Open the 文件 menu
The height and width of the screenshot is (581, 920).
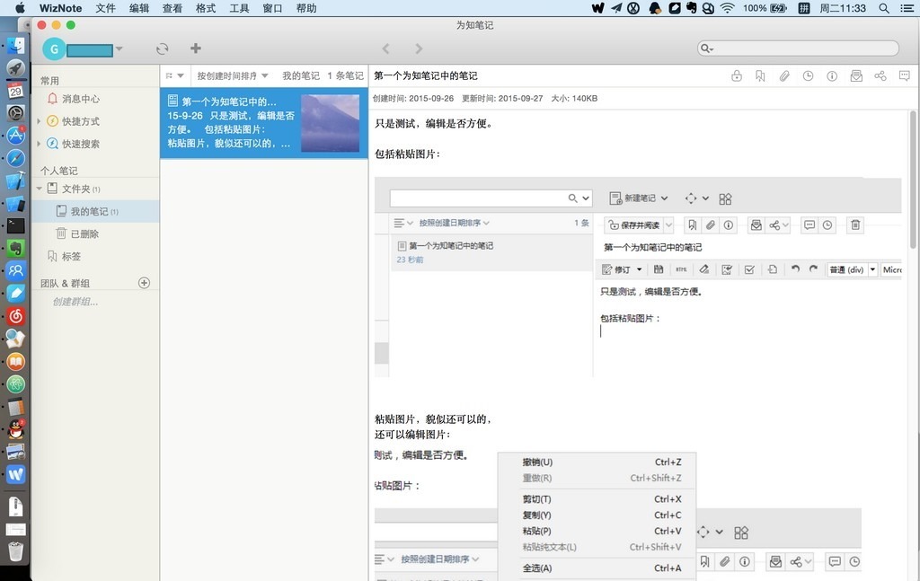point(106,8)
